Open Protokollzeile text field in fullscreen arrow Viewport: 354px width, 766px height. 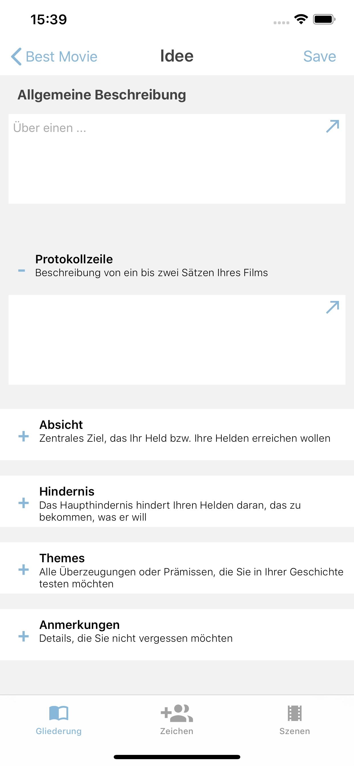click(x=332, y=307)
